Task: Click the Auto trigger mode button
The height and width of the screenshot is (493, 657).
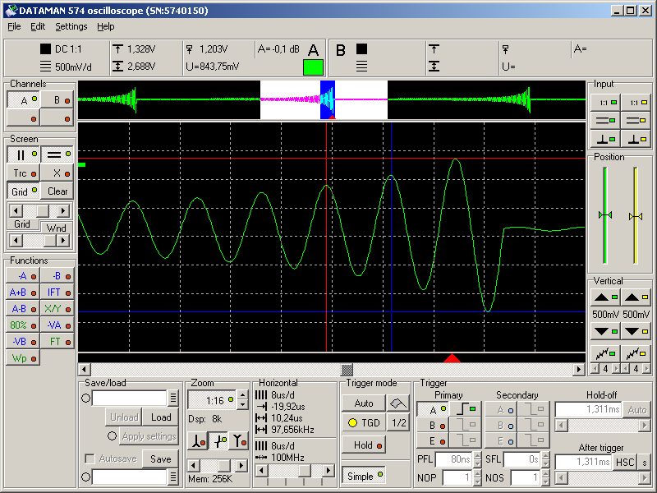Action: (x=363, y=403)
